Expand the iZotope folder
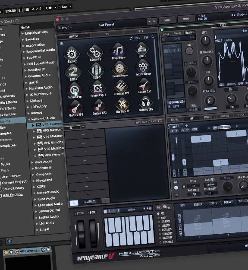Image resolution: width=248 pixels, height=270 pixels. [28, 101]
